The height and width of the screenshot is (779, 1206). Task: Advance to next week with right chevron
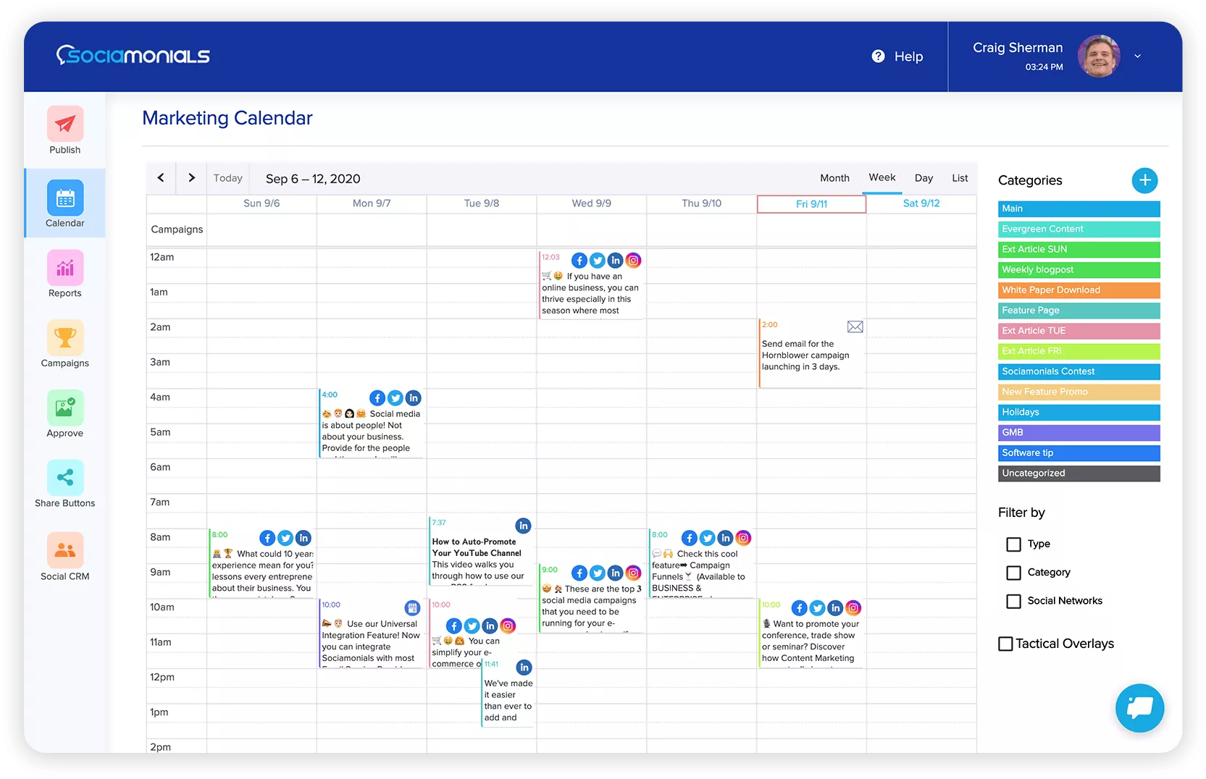tap(191, 178)
